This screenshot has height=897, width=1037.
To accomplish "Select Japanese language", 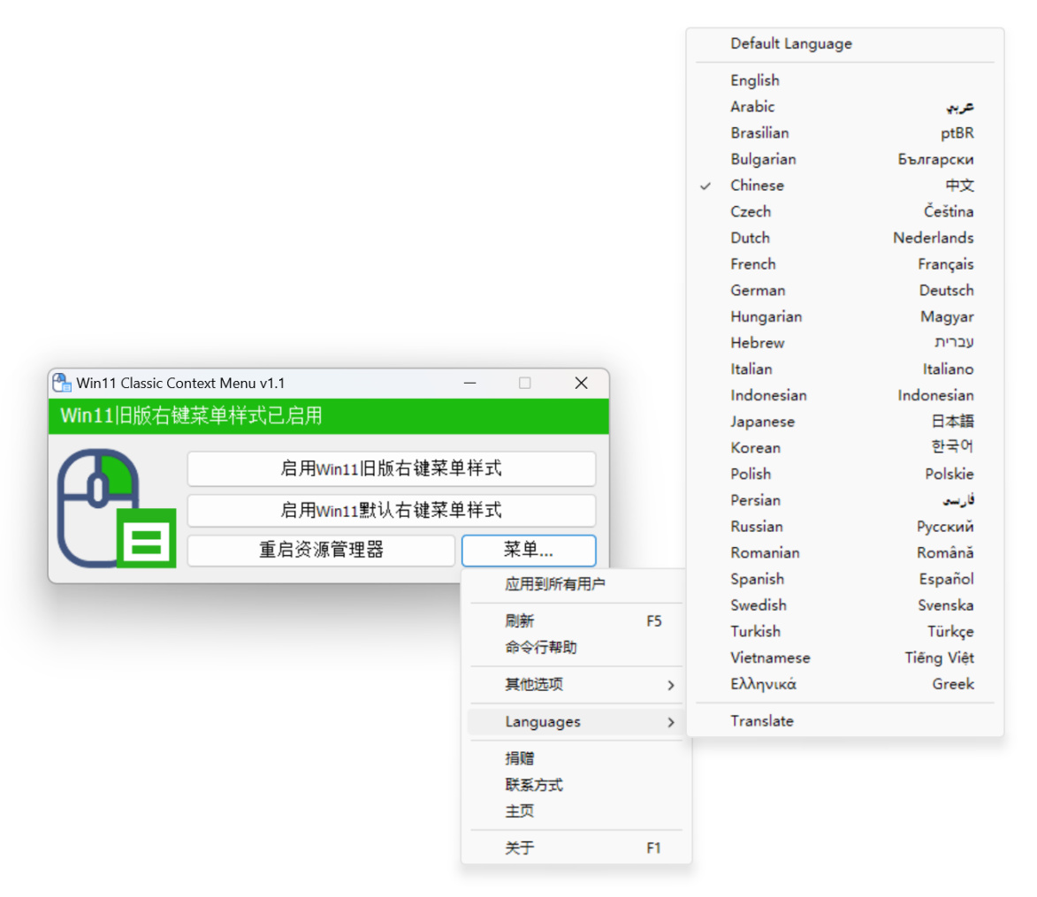I will coord(844,422).
